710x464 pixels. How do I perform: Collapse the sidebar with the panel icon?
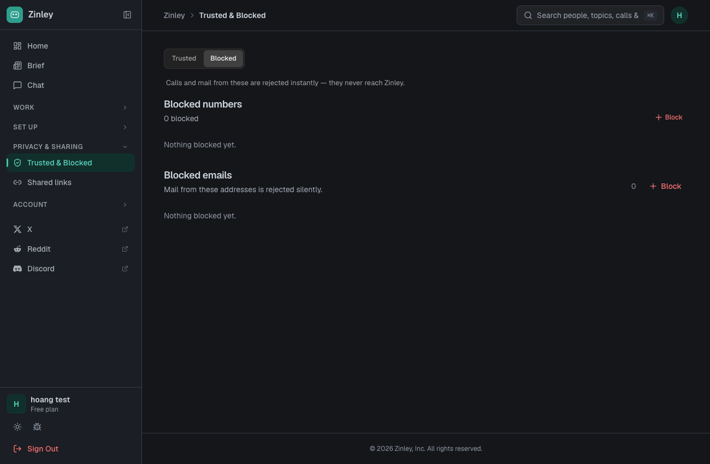pos(127,15)
